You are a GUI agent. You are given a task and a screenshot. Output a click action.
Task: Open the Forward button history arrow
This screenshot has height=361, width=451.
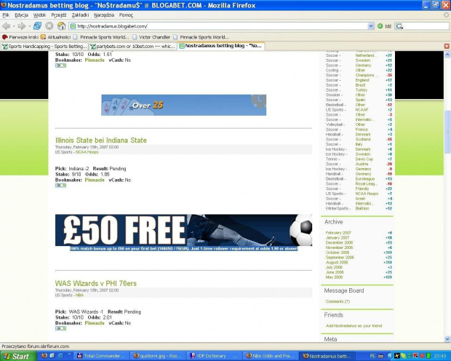29,26
